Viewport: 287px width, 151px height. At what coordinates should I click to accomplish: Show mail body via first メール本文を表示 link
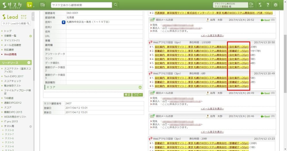point(212,36)
